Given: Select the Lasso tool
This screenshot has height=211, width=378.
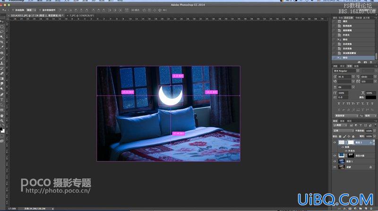Looking at the screenshot, I should pos(2,32).
